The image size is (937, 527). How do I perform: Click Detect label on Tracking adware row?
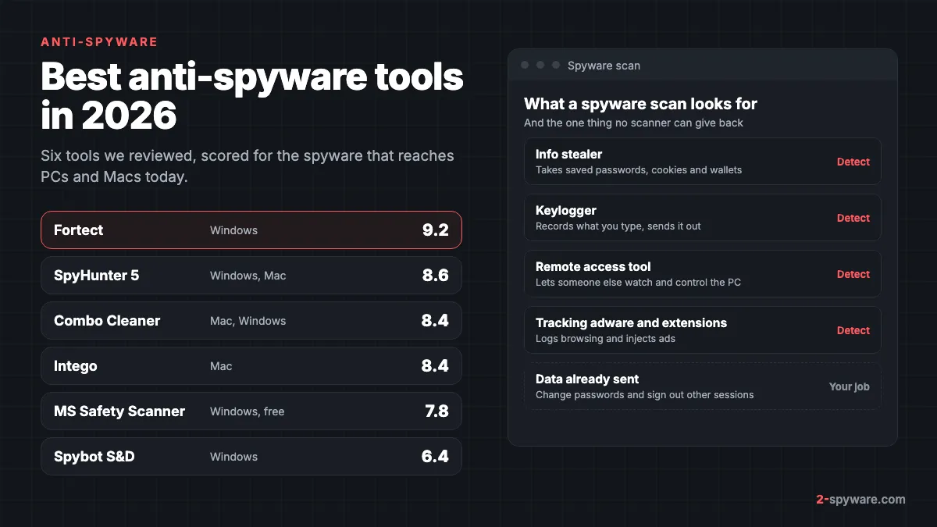853,330
